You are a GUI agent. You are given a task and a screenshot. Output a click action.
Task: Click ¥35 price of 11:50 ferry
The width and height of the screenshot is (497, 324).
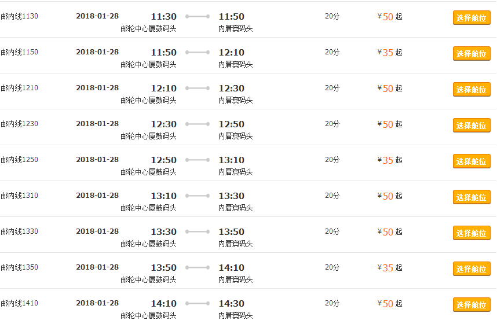(x=390, y=52)
